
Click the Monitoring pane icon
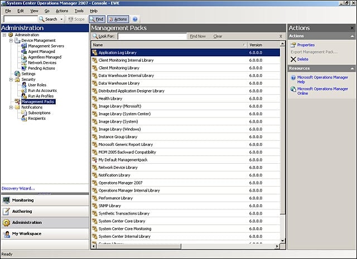[x=6, y=201]
